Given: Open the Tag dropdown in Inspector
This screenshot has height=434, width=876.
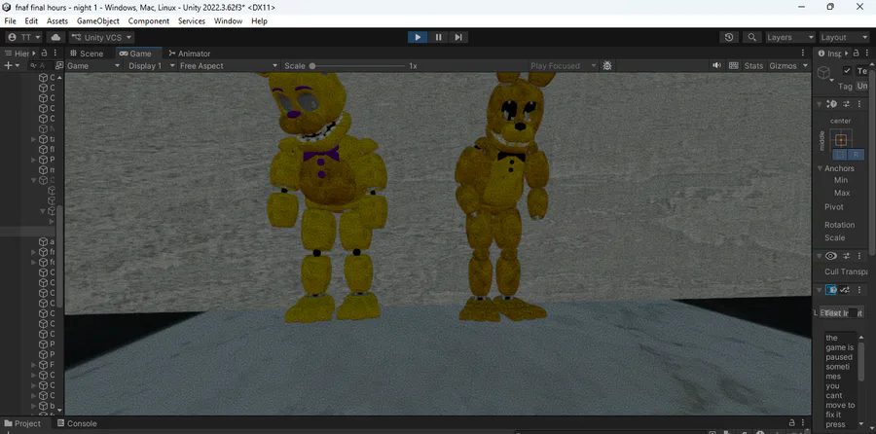Looking at the screenshot, I should coord(863,86).
